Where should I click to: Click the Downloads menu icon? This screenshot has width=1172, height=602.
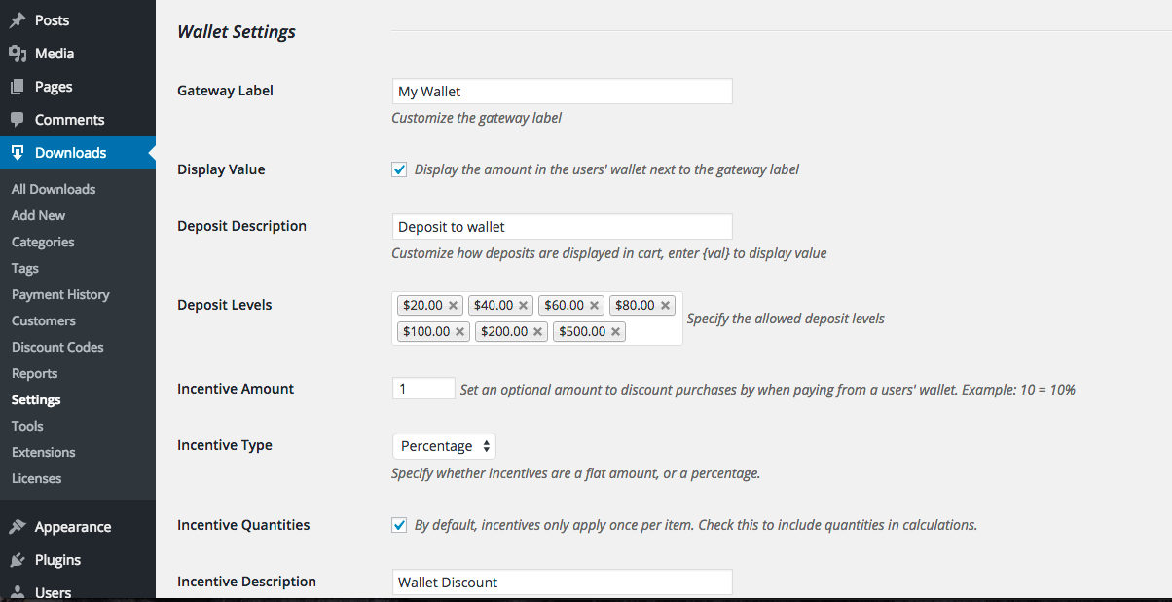tap(17, 153)
